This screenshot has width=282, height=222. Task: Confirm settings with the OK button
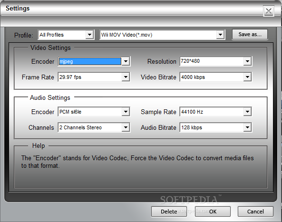[213, 212]
